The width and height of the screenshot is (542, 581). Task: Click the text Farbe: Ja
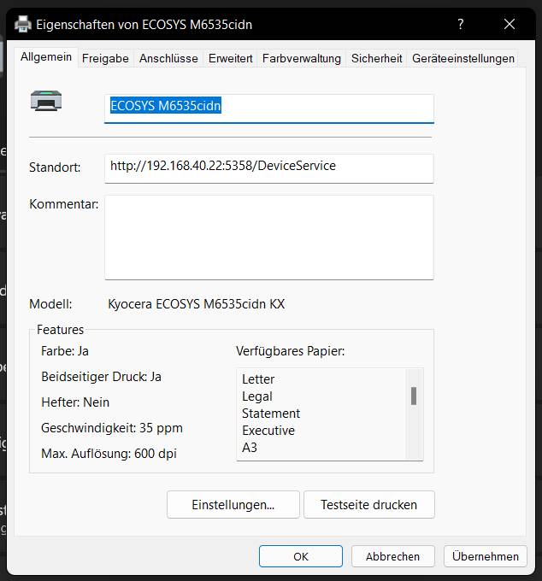pyautogui.click(x=65, y=351)
